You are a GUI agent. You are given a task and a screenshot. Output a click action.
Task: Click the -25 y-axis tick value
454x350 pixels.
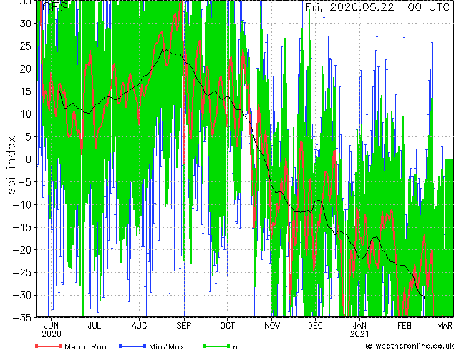click(22, 273)
